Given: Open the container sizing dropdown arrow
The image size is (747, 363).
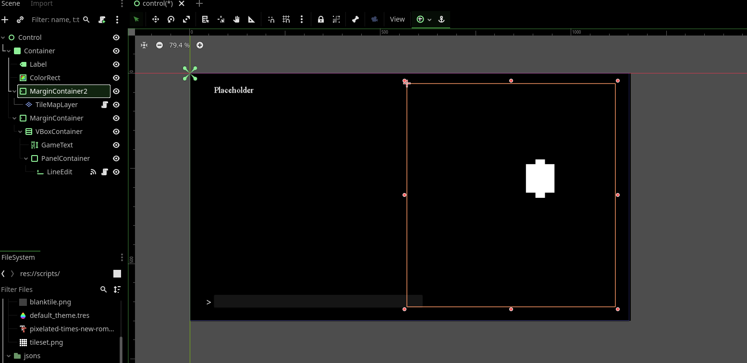Looking at the screenshot, I should 429,20.
